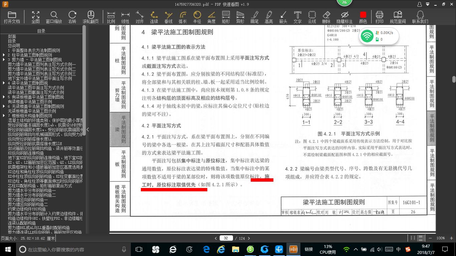Choose the 连续 continuous measurement tool

(154, 17)
